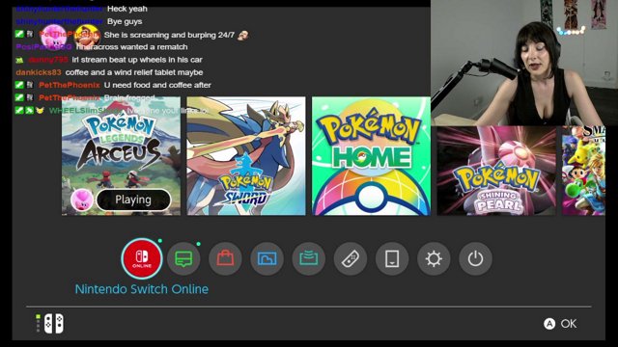Click 'She is screaming and burping 24/7' message

pos(170,35)
